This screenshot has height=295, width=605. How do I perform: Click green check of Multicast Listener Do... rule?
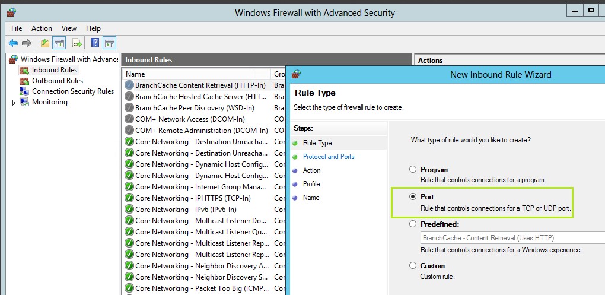(x=129, y=220)
